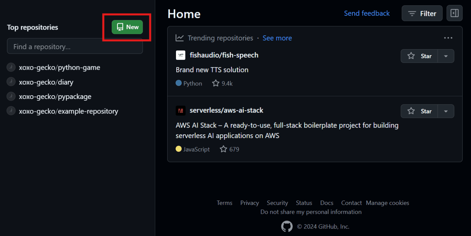Click the green New repository button
Image resolution: width=471 pixels, height=236 pixels.
[x=127, y=27]
